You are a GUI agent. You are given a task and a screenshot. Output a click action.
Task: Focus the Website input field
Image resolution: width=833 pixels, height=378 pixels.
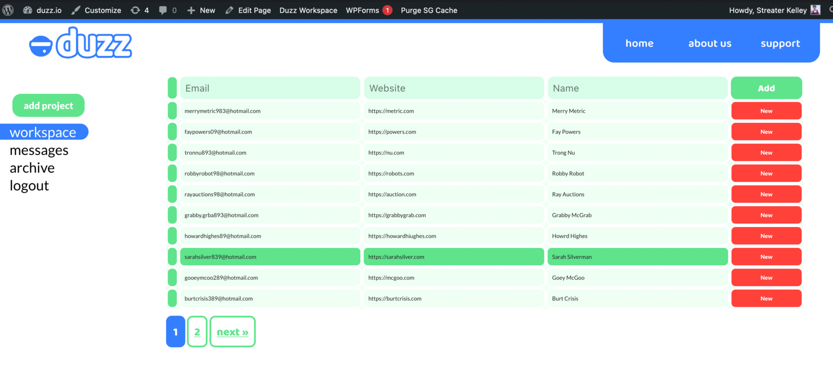454,88
